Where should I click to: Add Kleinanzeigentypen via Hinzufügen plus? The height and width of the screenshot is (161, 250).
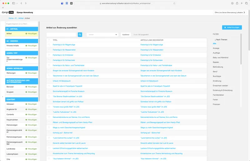coord(31,137)
